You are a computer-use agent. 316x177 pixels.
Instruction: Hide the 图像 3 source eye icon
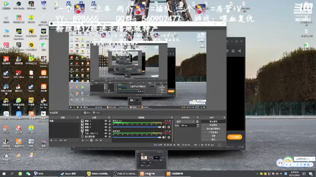[106, 124]
